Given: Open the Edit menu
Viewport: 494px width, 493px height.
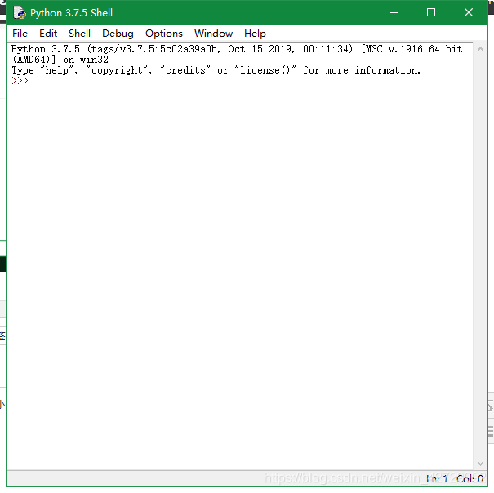Looking at the screenshot, I should pyautogui.click(x=48, y=34).
